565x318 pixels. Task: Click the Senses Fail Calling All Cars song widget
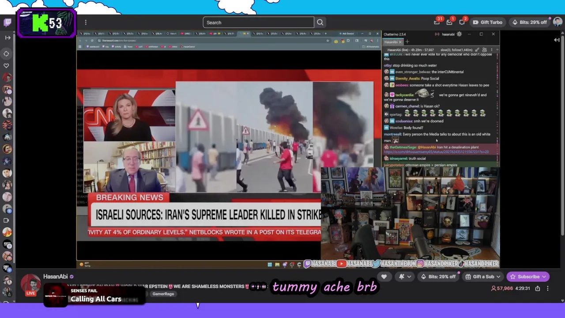point(94,296)
